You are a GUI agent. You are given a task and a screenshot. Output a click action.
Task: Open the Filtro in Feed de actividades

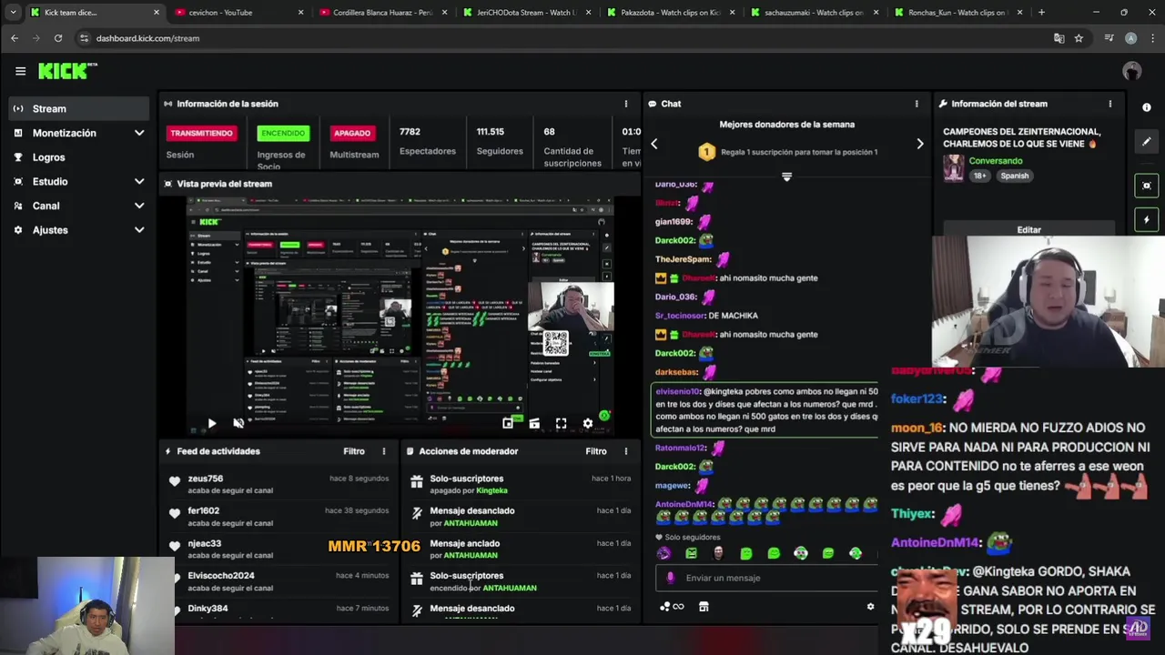(x=354, y=451)
